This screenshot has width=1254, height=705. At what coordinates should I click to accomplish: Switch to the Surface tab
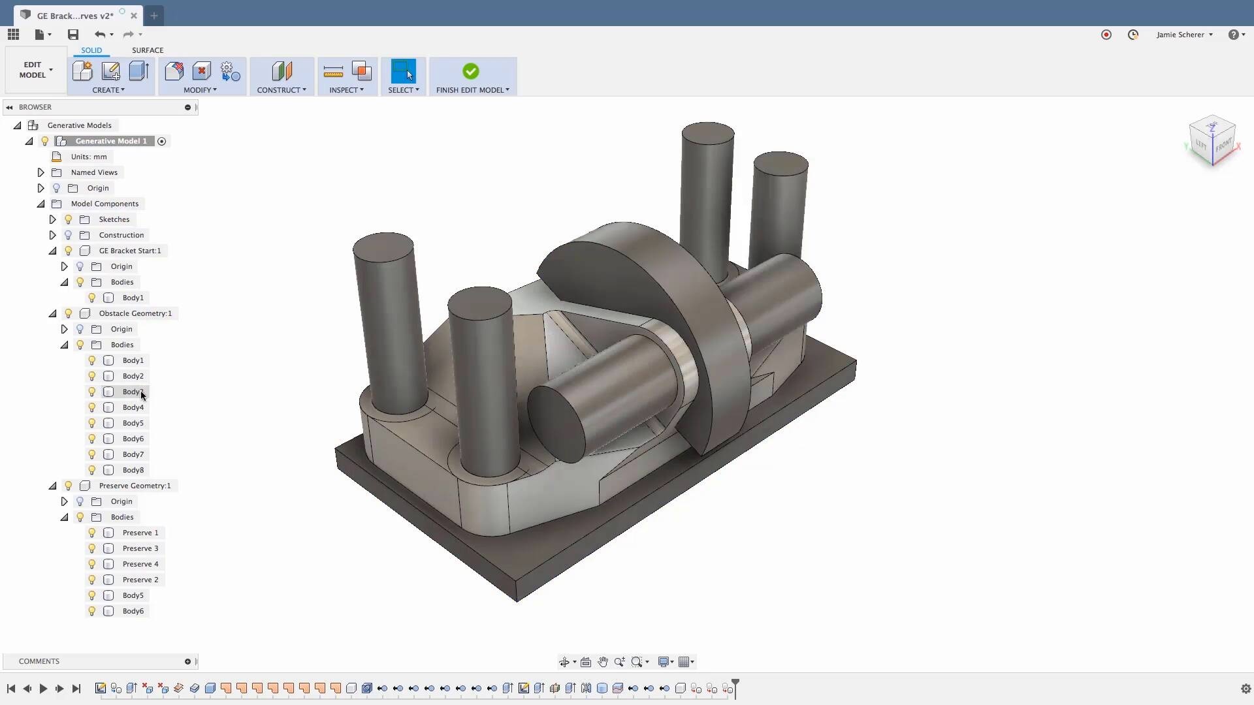pyautogui.click(x=148, y=50)
